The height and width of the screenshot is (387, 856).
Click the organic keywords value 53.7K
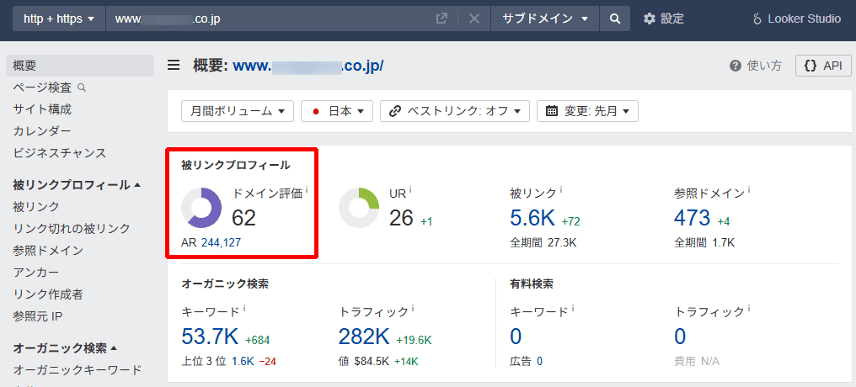[x=210, y=337]
